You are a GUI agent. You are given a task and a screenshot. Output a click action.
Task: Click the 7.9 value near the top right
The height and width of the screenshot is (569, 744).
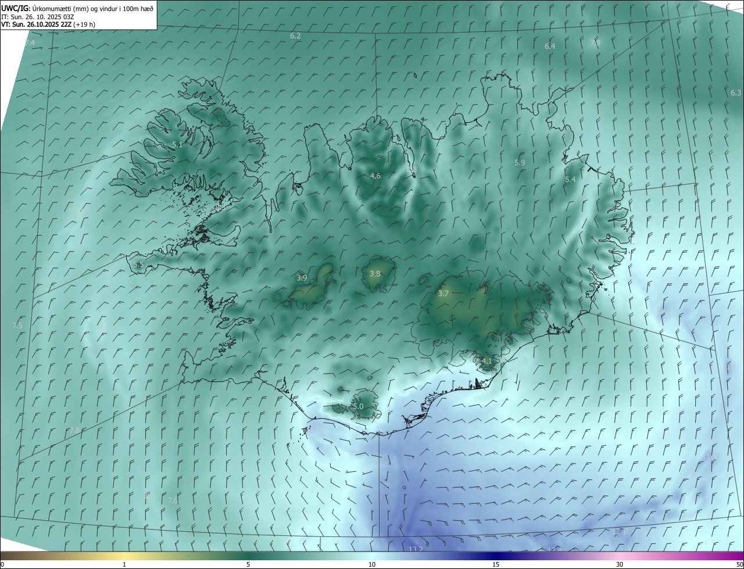point(595,42)
